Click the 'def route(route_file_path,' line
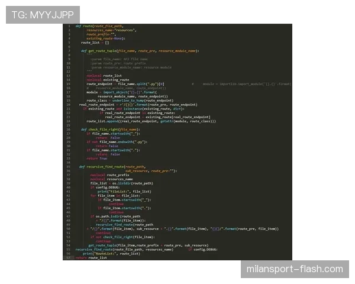Viewport: 355px width, 284px height. click(x=99, y=26)
